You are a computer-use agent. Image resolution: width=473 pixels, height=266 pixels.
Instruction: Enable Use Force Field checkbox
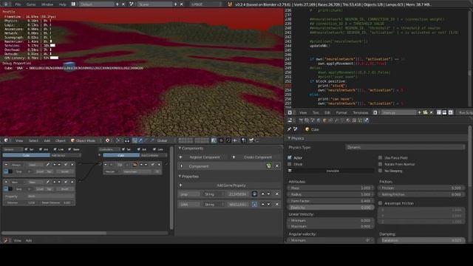click(380, 157)
